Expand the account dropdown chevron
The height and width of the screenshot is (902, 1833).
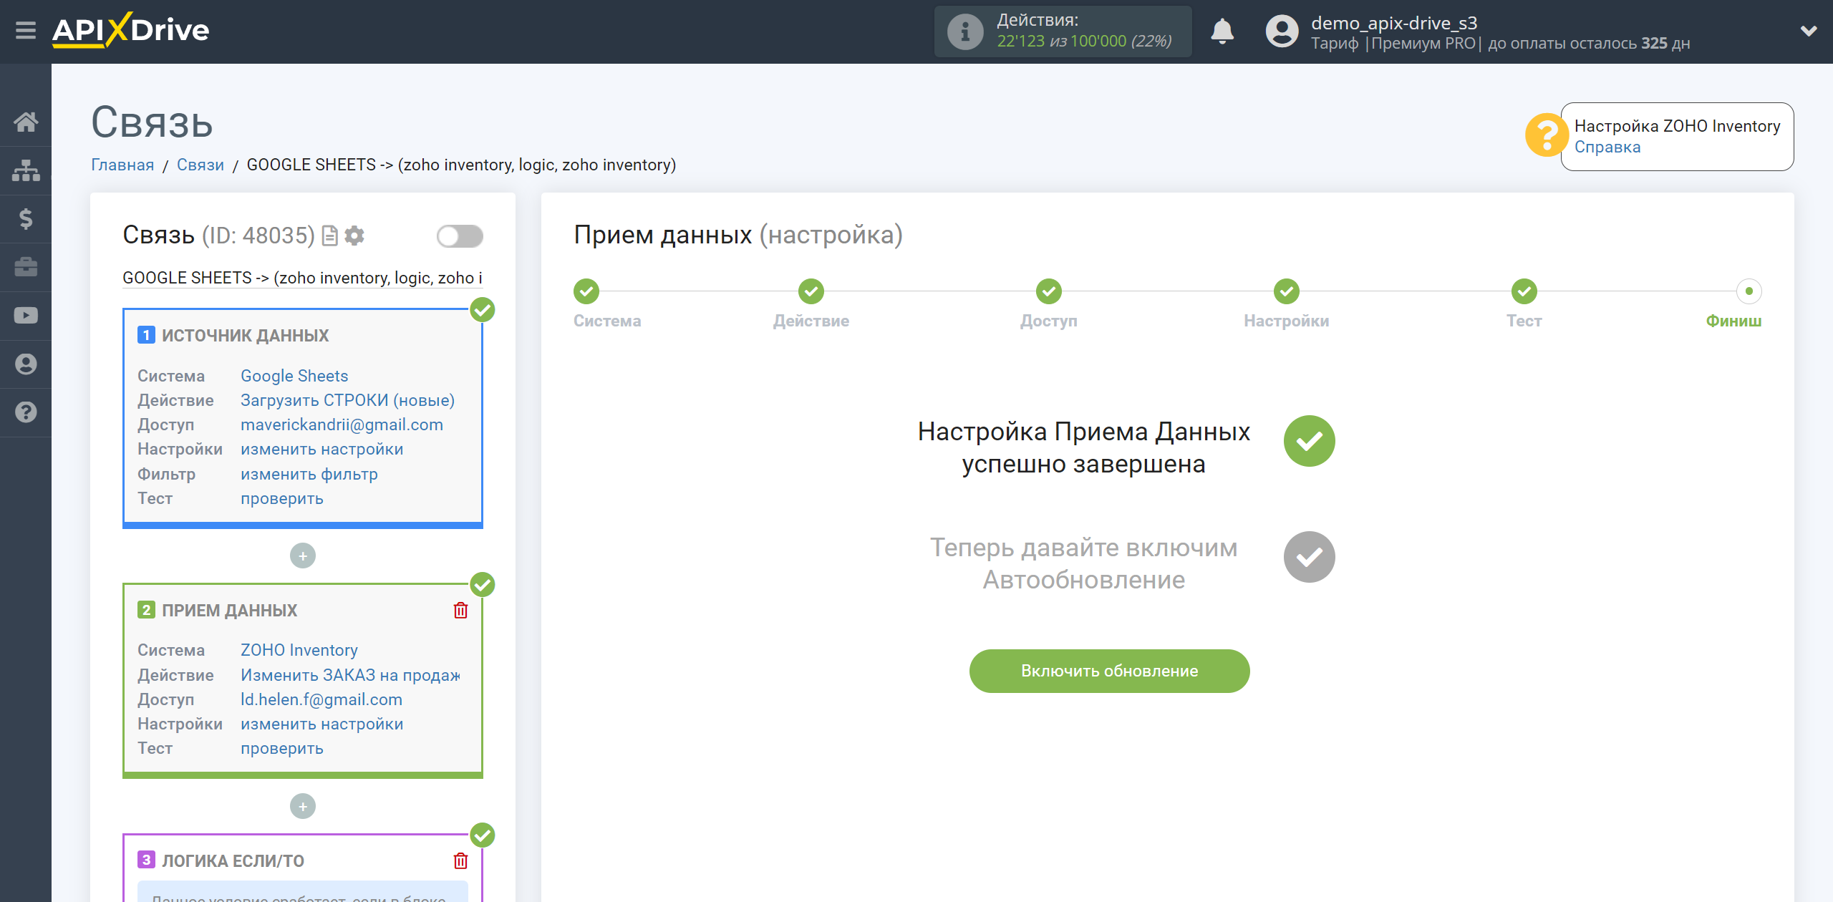(x=1809, y=31)
